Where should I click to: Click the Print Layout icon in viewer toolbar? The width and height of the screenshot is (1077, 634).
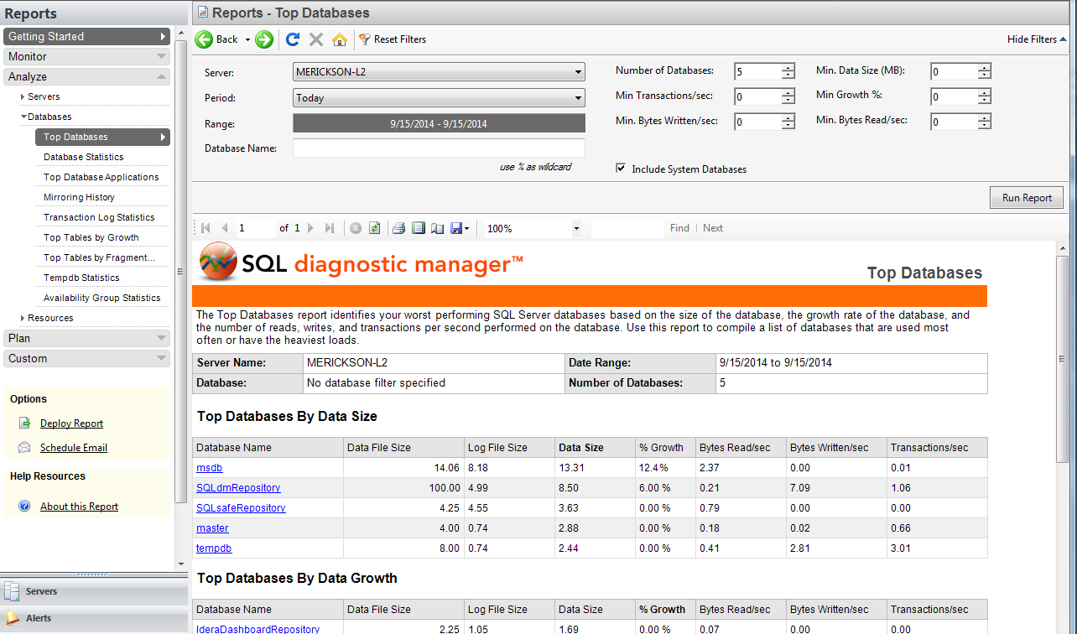(419, 228)
